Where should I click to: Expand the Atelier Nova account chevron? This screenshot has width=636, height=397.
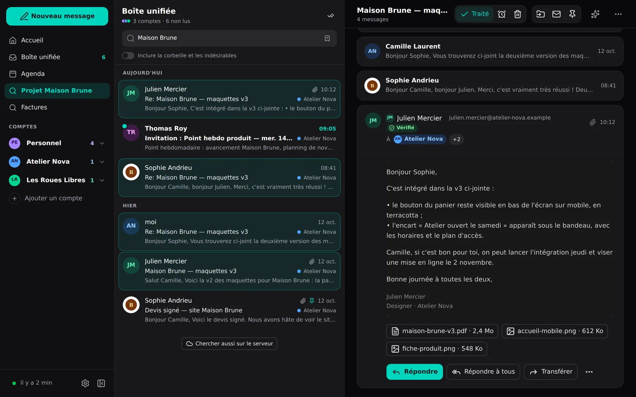(102, 162)
